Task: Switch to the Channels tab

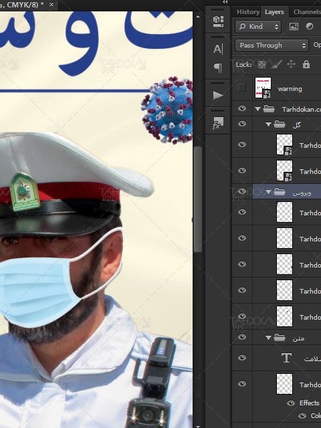Action: click(307, 12)
